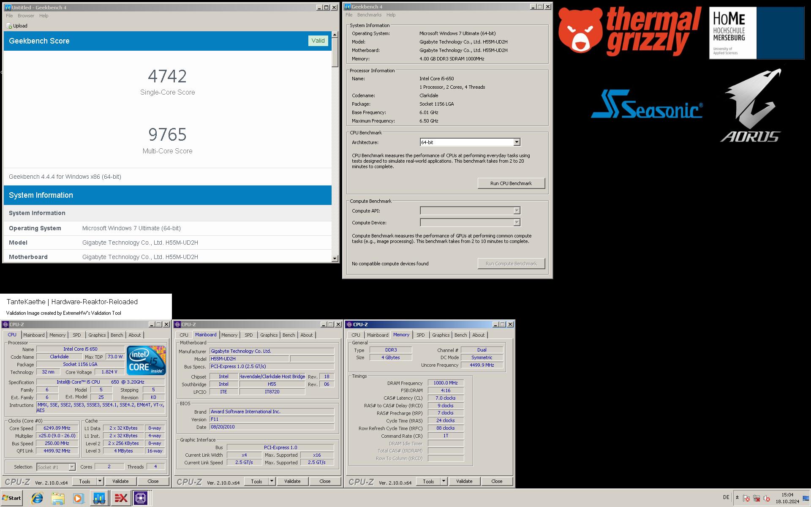The image size is (811, 507).
Task: Switch to SPD tab in first CPU-Z window
Action: 76,335
